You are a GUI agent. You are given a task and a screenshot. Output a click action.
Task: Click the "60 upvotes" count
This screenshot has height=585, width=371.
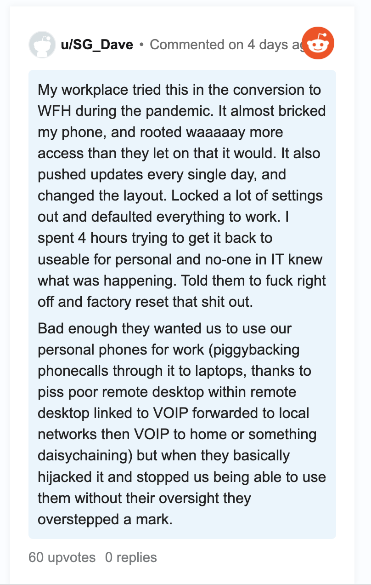(x=62, y=557)
